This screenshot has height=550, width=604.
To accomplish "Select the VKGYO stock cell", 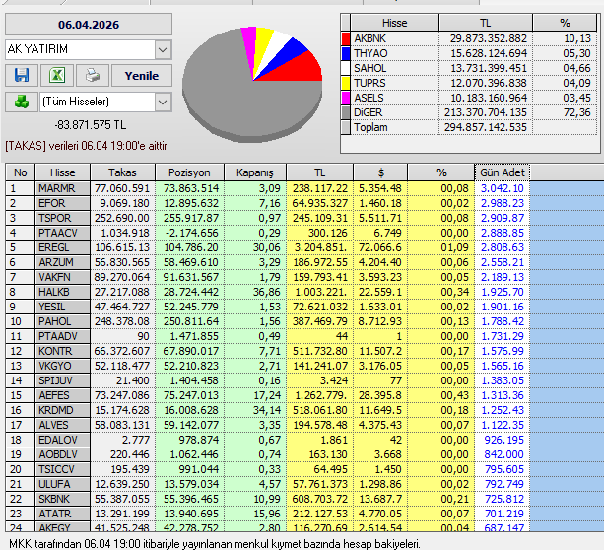I will (63, 366).
